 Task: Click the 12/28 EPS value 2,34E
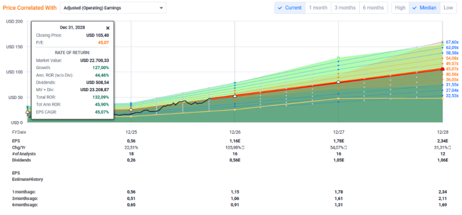[x=442, y=142]
